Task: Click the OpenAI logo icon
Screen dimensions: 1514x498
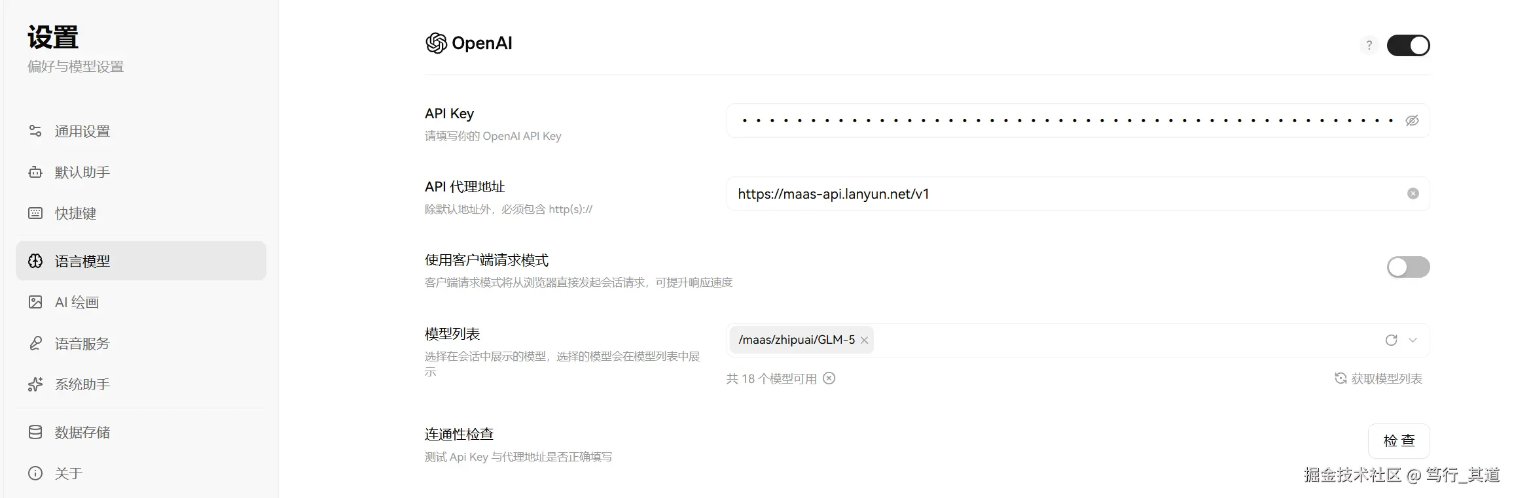Action: pos(436,43)
